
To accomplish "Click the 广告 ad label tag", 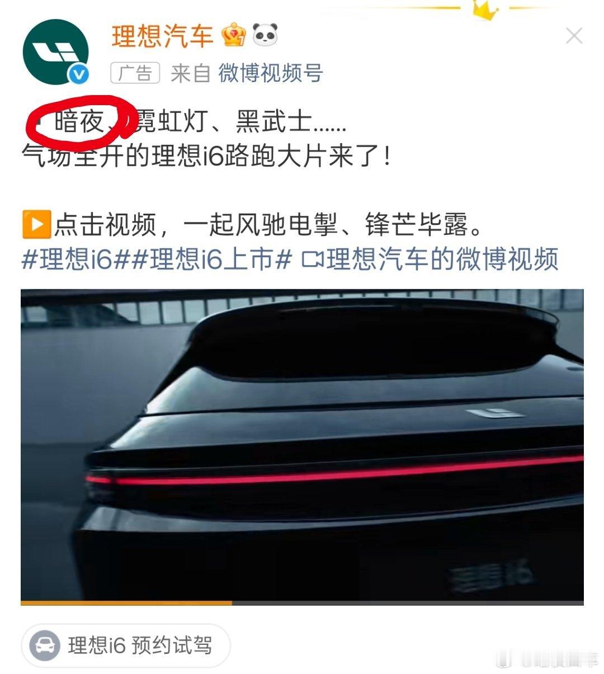I will point(135,73).
